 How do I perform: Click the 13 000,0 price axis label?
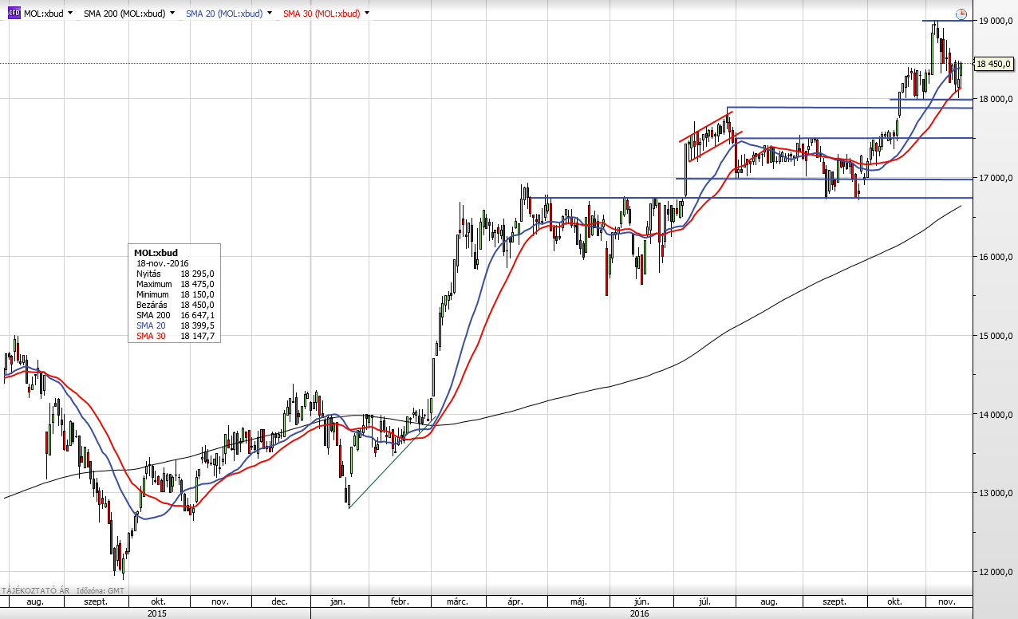997,493
